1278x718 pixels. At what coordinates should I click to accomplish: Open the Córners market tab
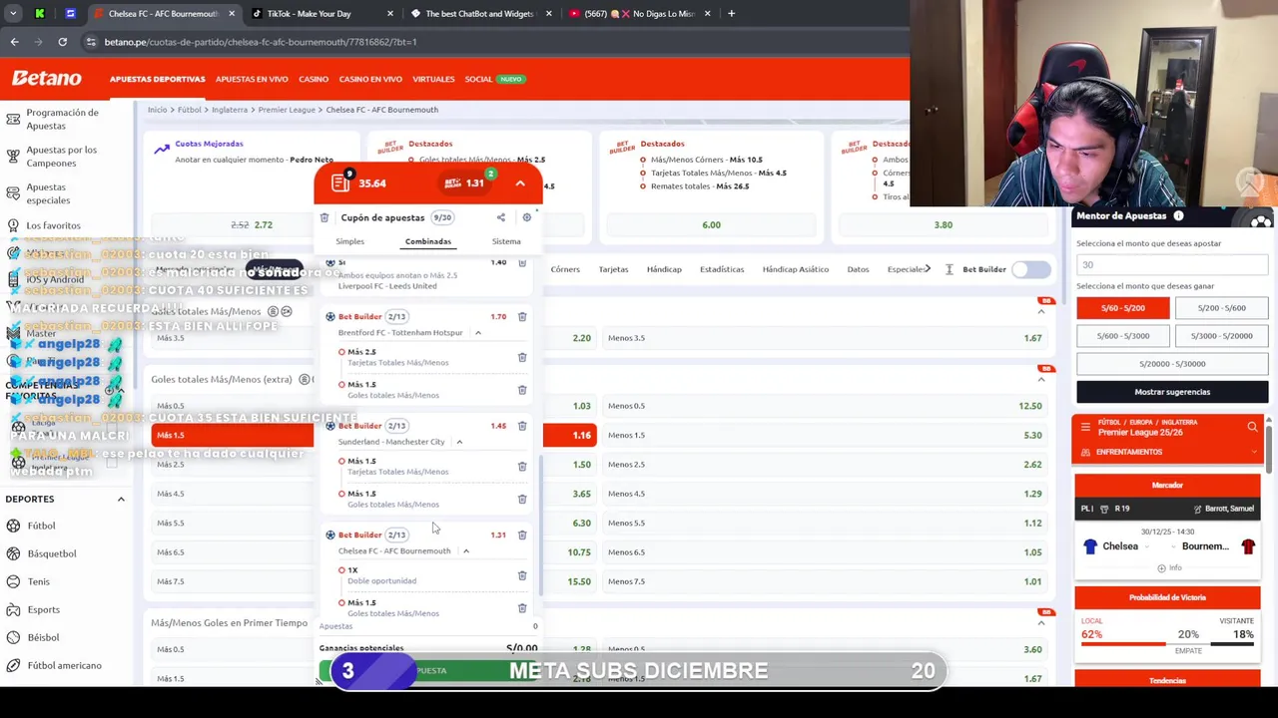(x=565, y=269)
